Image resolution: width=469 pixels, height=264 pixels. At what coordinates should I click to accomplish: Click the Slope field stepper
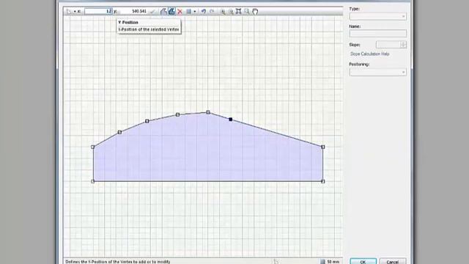pos(403,45)
